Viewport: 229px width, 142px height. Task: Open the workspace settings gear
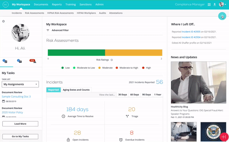[x=4, y=21]
